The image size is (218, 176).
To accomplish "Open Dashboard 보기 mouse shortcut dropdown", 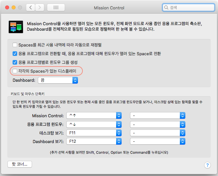I will (158, 141).
